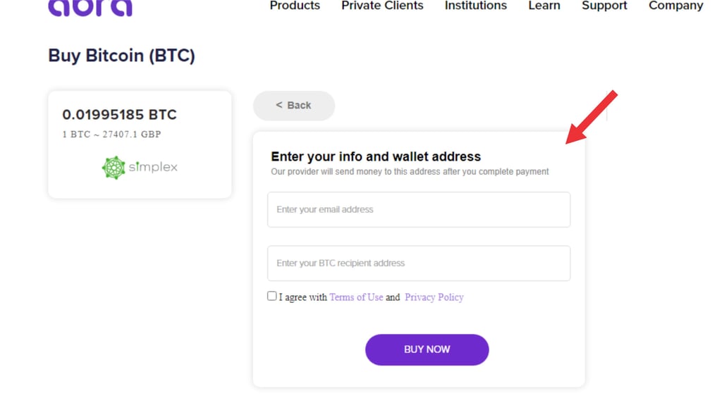Click the green Simplex provider logo
The image size is (722, 398).
click(140, 168)
